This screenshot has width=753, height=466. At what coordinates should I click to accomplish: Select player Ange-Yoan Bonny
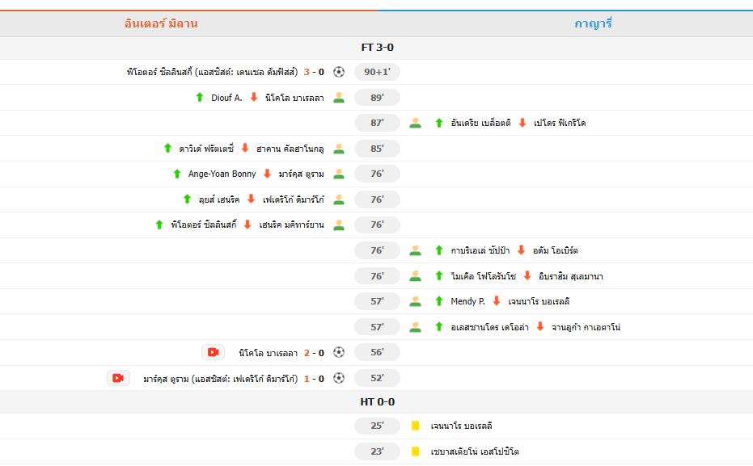[x=222, y=174]
